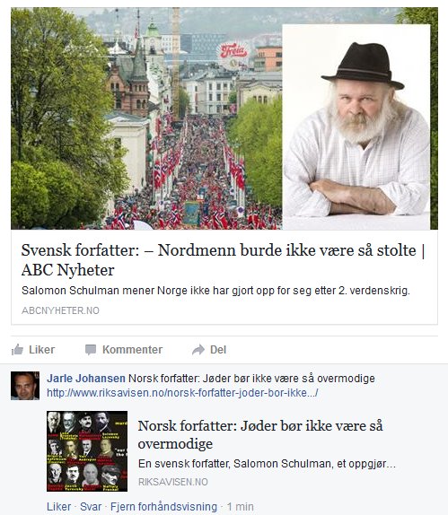Image resolution: width=448 pixels, height=515 pixels.
Task: Open the 17 May parade photo
Action: tap(146, 118)
